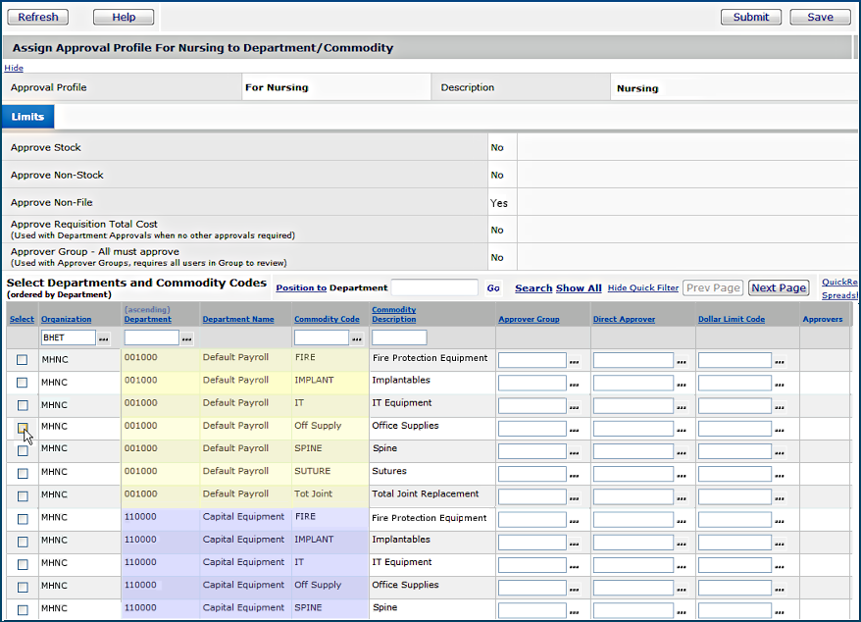This screenshot has width=861, height=622.
Task: Check the Office Supplies Default Payroll checkbox
Action: pos(23,428)
